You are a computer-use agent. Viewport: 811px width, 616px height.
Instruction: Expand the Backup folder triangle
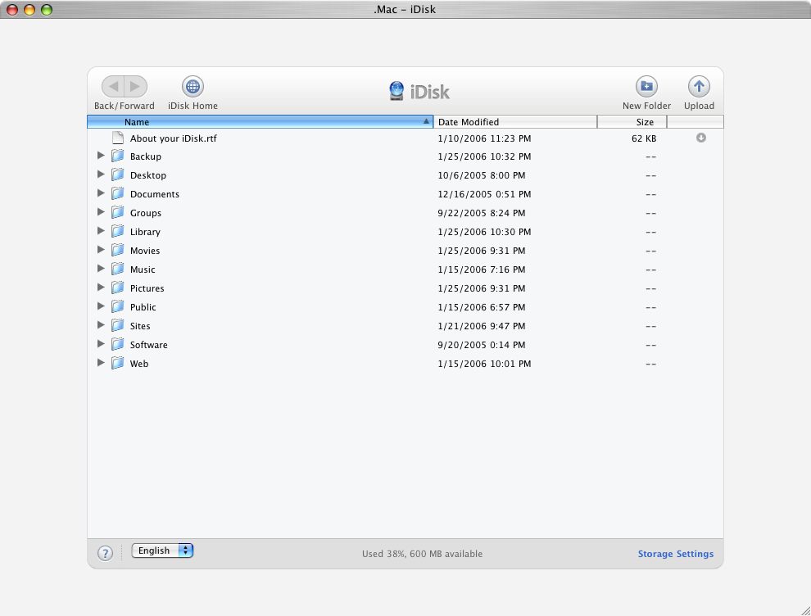tap(101, 155)
